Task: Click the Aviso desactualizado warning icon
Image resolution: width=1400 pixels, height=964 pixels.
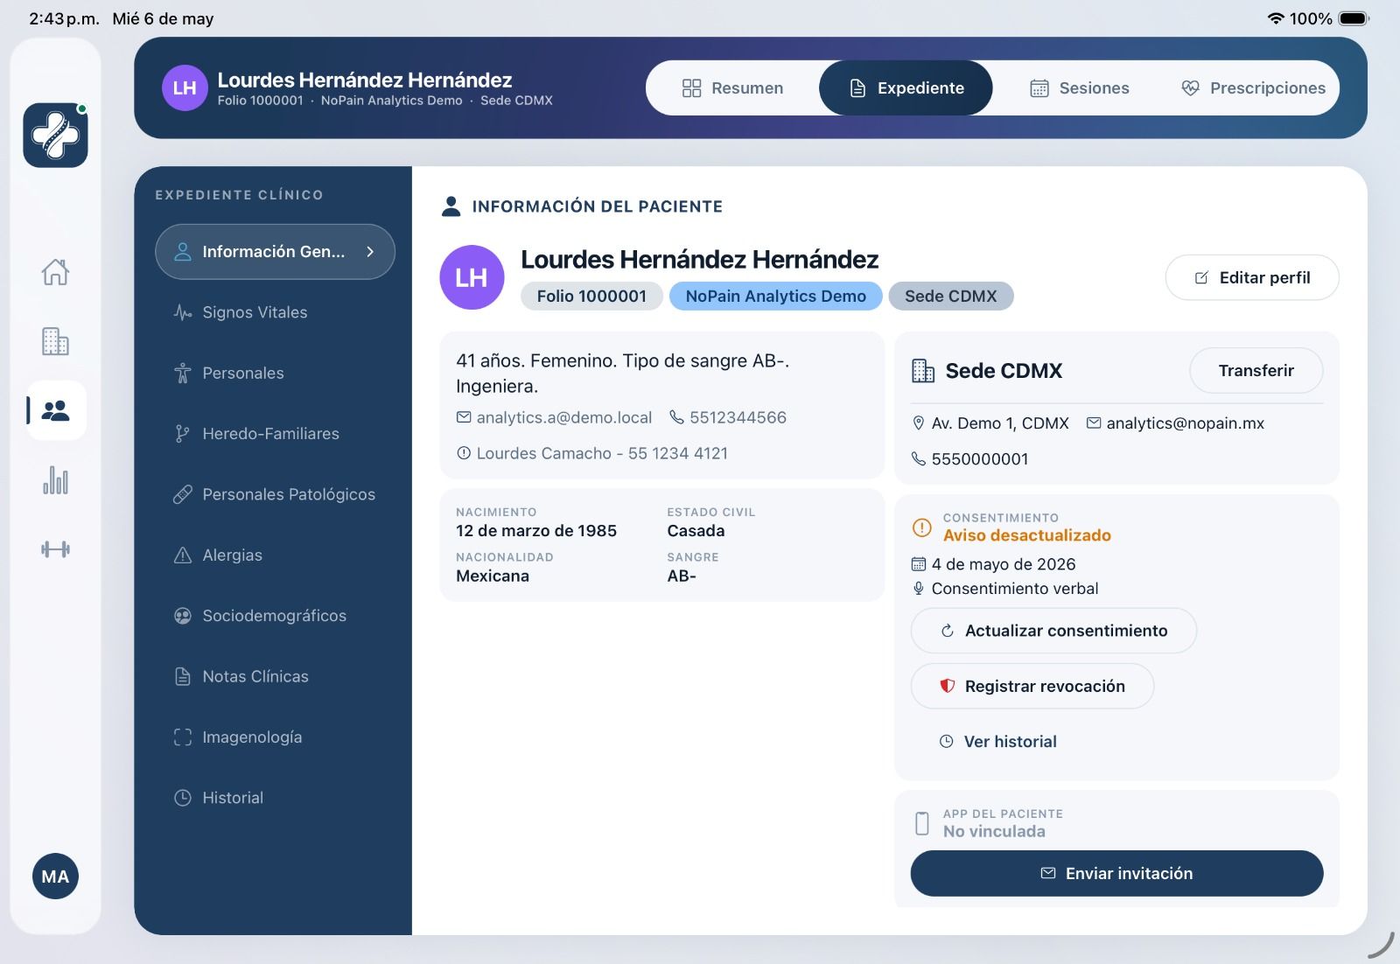Action: click(922, 527)
